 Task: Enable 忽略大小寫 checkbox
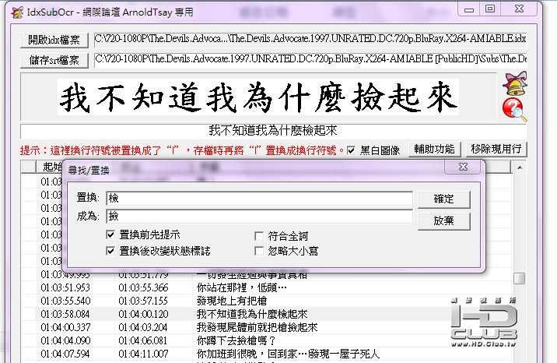click(x=259, y=251)
